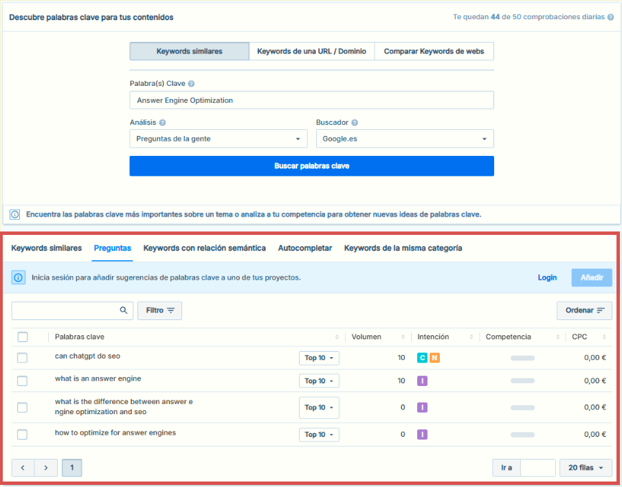Open the 20 filas rows-per-page dropdown
The height and width of the screenshot is (487, 622).
[586, 468]
